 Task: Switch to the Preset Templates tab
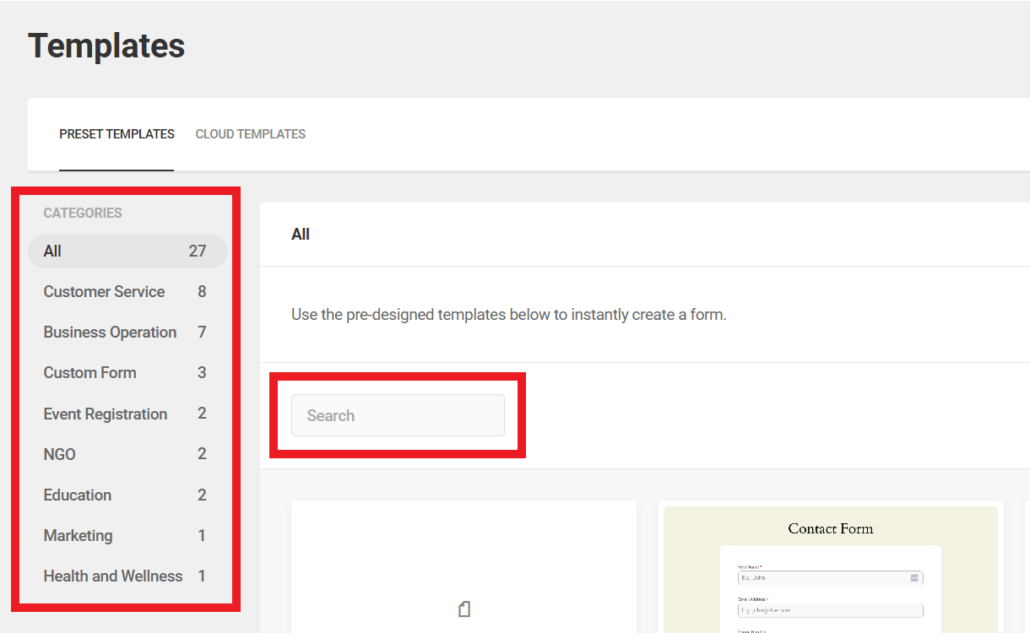pyautogui.click(x=117, y=134)
